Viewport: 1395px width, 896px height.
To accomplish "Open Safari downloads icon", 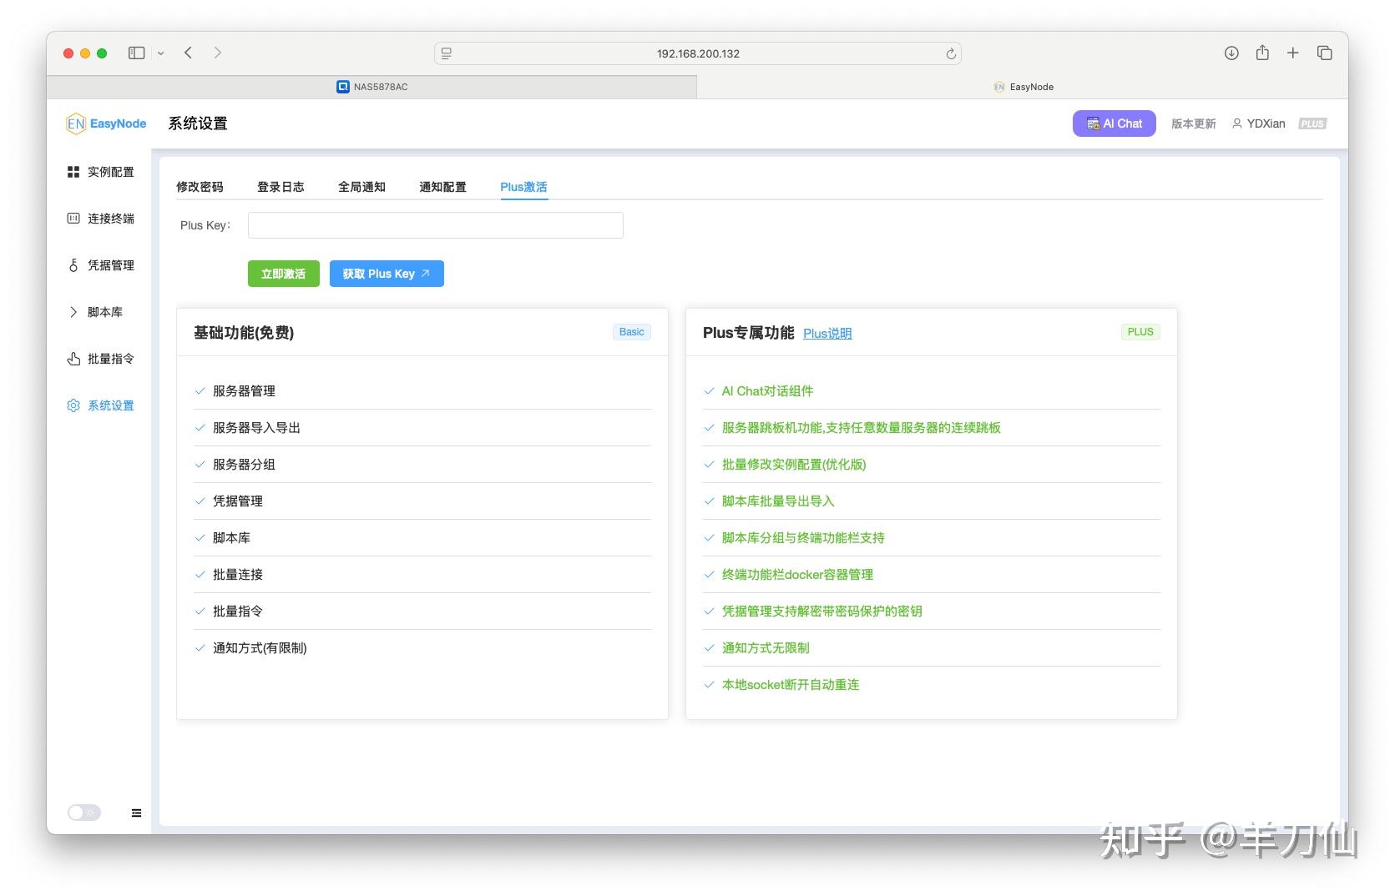I will tap(1231, 53).
